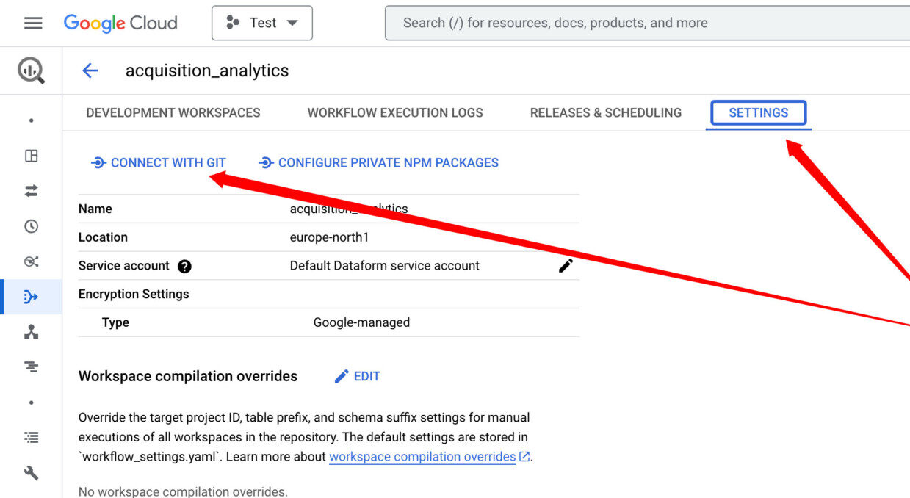Edit the service account with pencil icon
This screenshot has width=910, height=498.
(x=566, y=266)
